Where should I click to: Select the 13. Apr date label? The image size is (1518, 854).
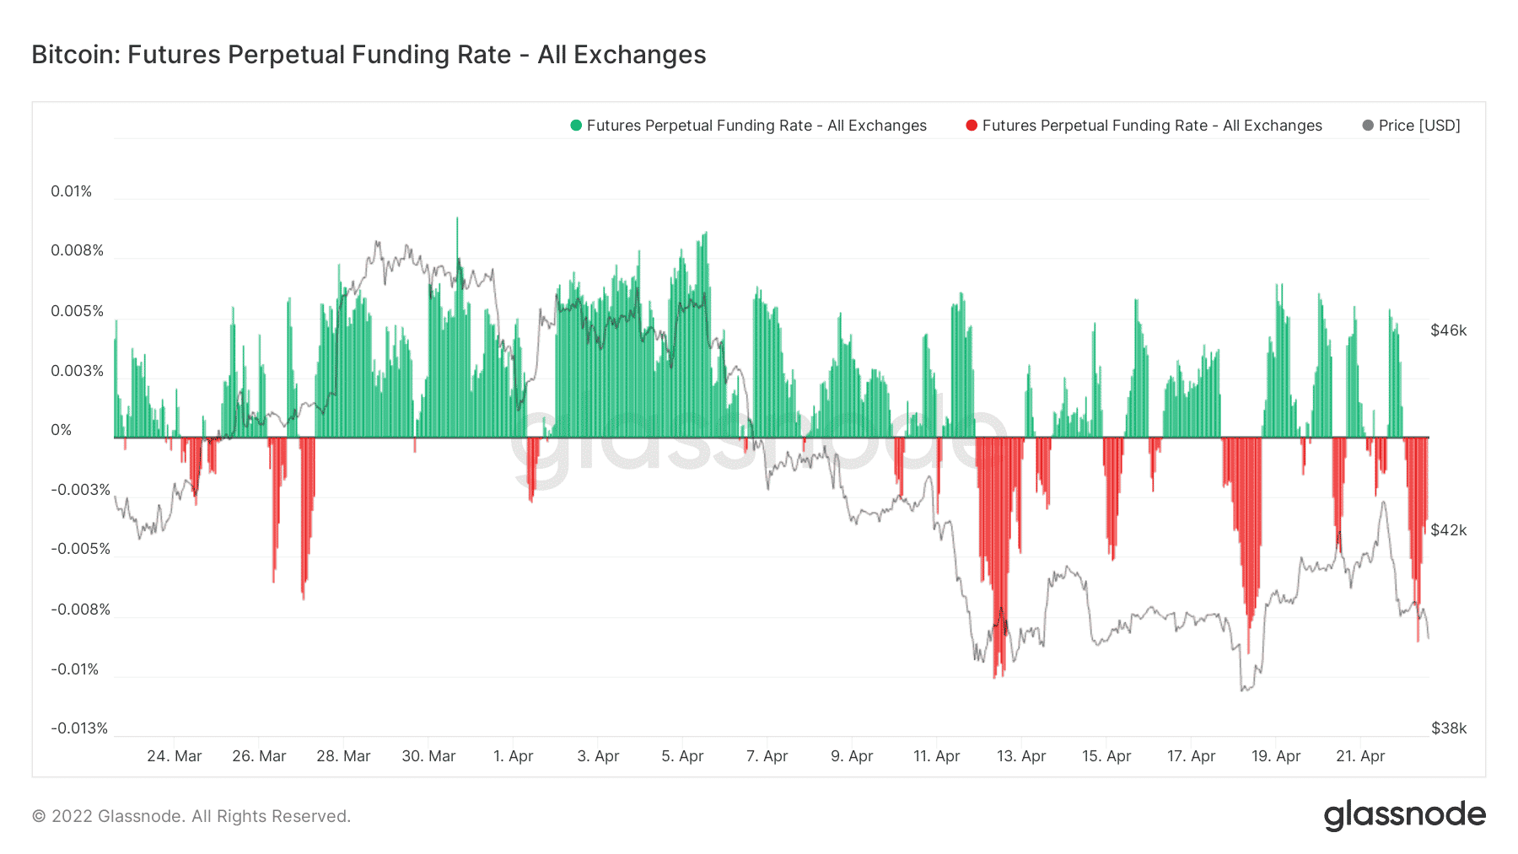click(x=1021, y=756)
